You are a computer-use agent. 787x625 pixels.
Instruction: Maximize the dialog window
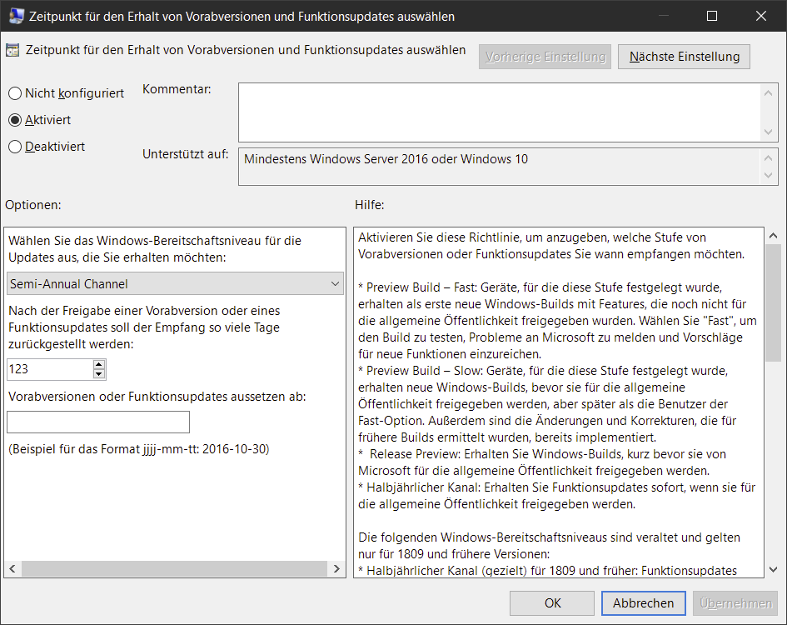[x=712, y=16]
